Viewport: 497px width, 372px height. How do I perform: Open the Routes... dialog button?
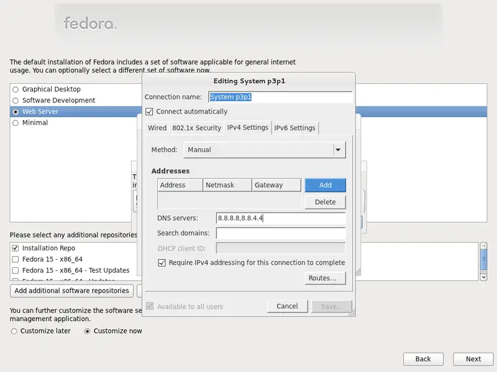(325, 278)
